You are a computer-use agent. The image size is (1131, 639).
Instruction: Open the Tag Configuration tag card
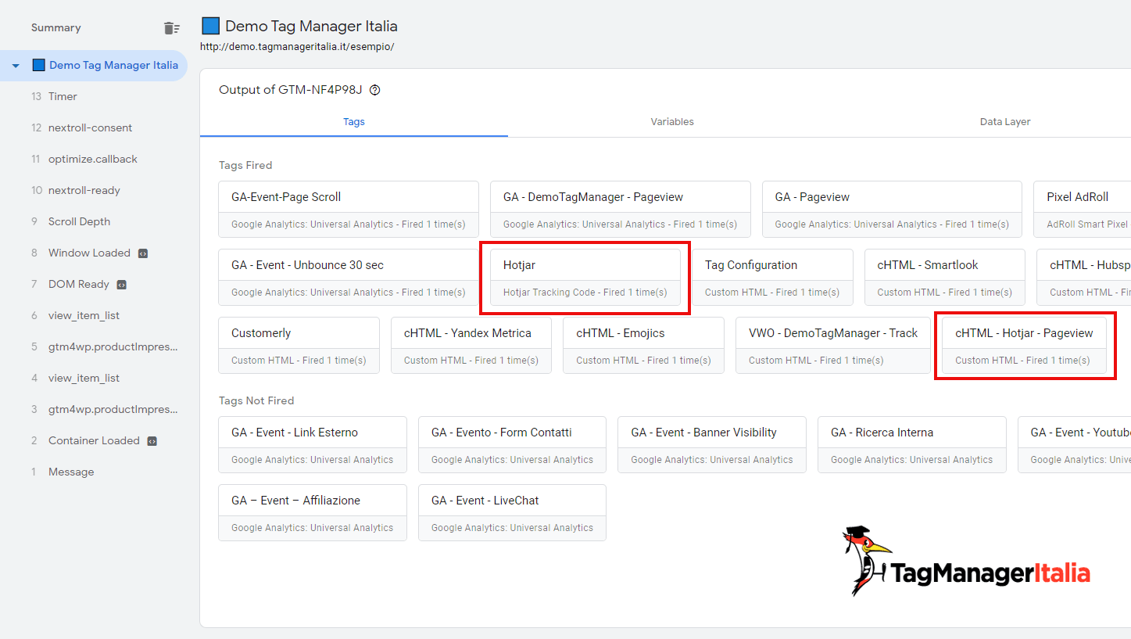772,278
